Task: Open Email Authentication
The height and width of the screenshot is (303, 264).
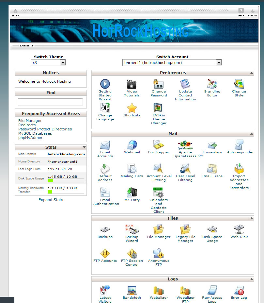Action: tap(105, 192)
